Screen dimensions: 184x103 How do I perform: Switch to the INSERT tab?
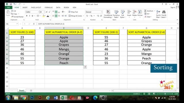point(25,7)
